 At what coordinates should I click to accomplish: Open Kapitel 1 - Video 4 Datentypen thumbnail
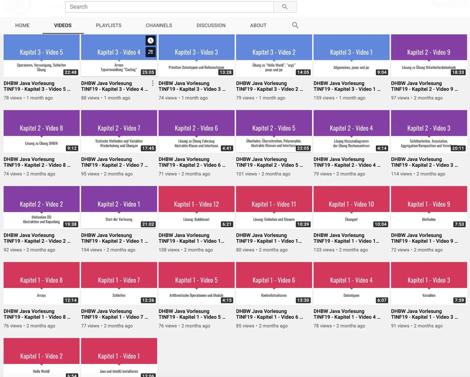click(x=352, y=283)
